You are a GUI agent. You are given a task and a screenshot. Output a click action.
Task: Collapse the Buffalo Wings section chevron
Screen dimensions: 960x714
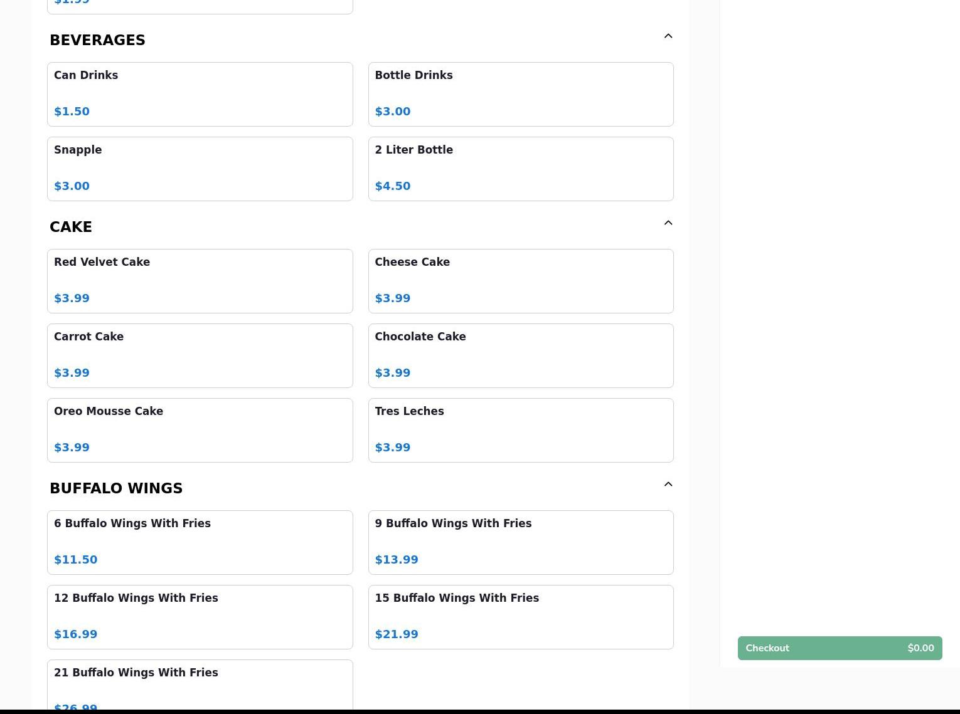[668, 485]
